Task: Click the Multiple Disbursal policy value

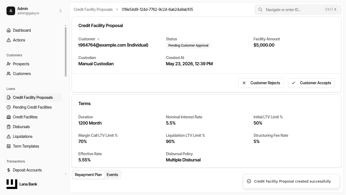Action: (183, 160)
